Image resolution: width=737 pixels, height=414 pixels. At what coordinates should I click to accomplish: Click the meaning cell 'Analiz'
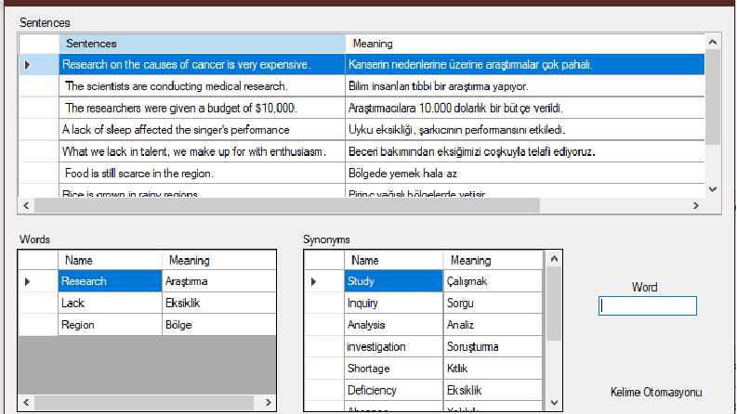pyautogui.click(x=494, y=325)
